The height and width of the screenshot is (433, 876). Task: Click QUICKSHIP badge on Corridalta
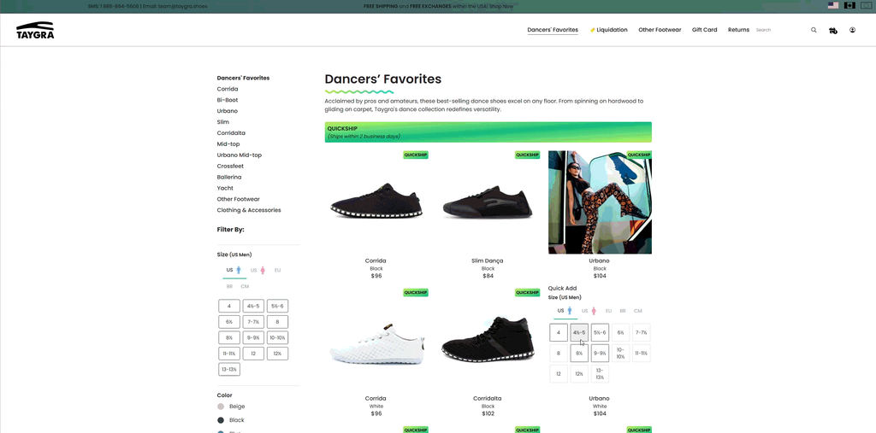click(x=527, y=293)
